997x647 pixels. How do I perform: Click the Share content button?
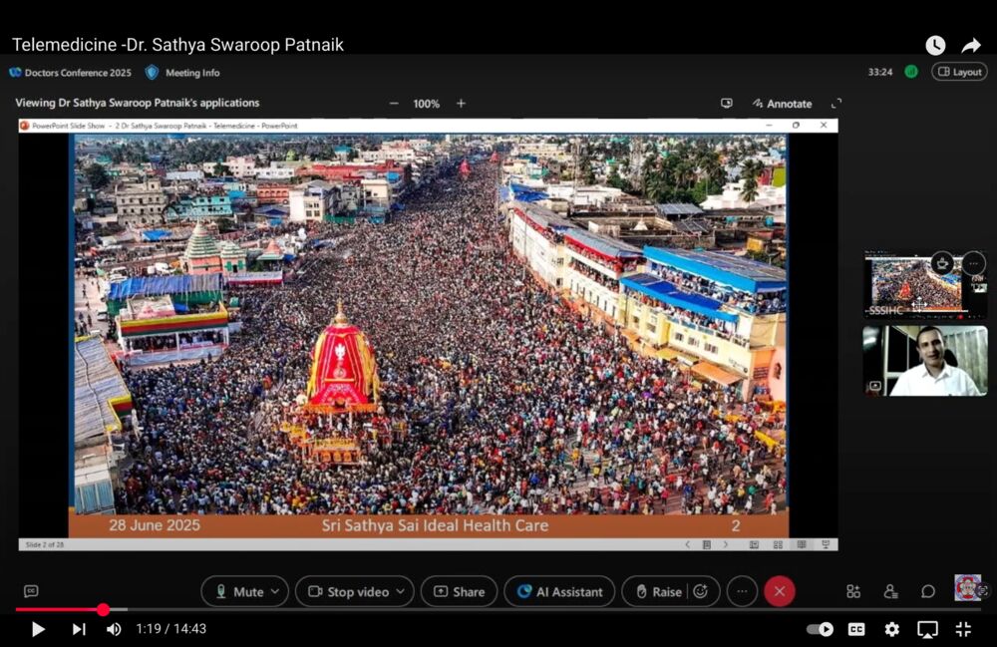tap(459, 592)
